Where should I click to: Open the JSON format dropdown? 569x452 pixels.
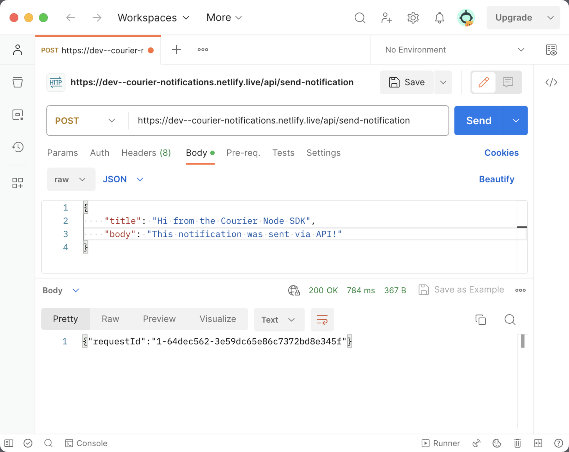123,179
